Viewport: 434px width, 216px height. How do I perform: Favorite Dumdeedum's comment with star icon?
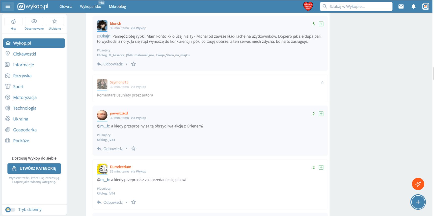[x=133, y=202]
